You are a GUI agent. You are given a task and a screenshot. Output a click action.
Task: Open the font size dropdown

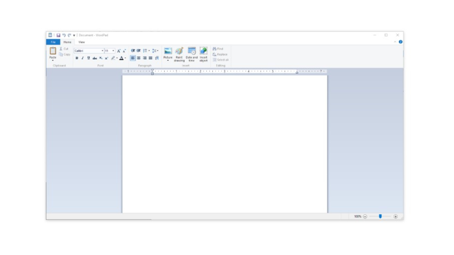112,50
